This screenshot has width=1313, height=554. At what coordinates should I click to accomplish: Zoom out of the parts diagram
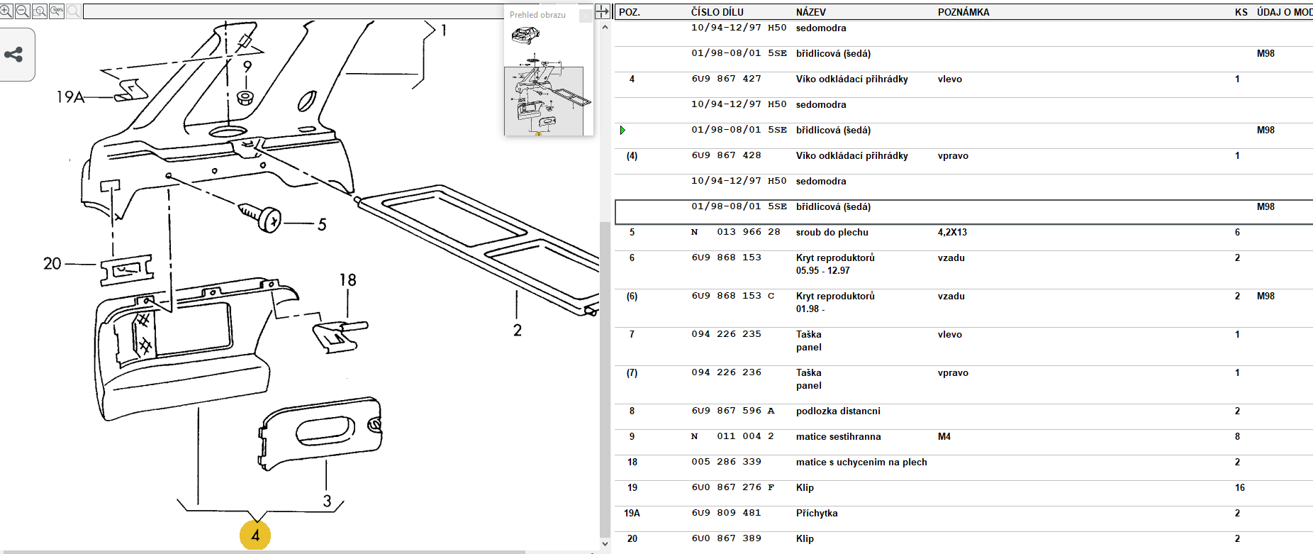(23, 11)
